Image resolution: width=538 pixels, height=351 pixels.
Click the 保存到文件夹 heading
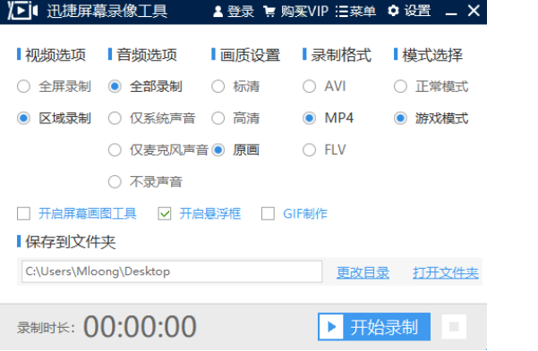pos(71,242)
